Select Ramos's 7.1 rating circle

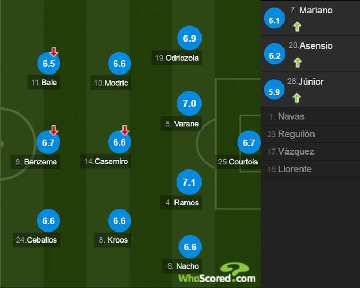(x=189, y=182)
